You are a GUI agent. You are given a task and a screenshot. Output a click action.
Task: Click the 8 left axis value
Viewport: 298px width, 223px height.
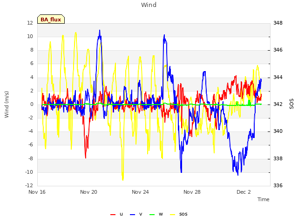tap(32, 50)
